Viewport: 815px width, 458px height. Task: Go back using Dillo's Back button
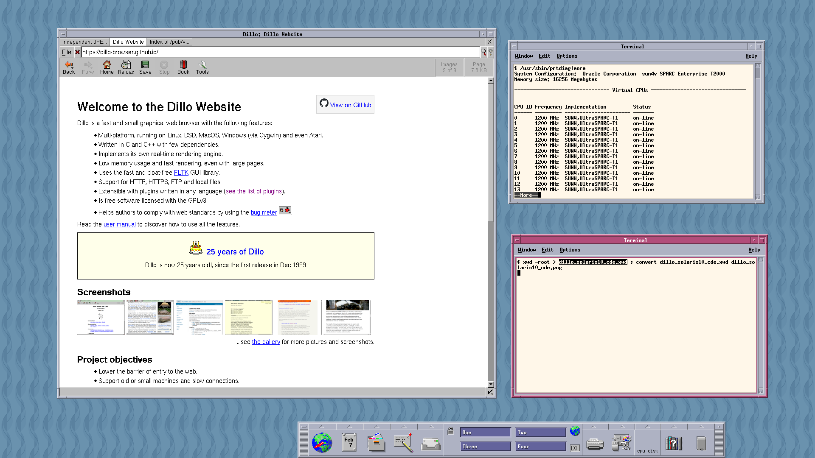point(69,67)
